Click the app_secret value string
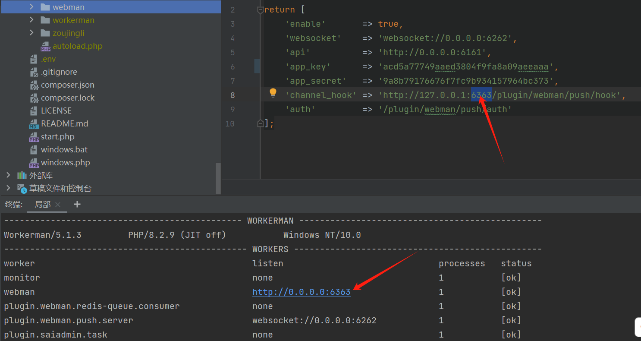Image resolution: width=641 pixels, height=341 pixels. [x=466, y=81]
